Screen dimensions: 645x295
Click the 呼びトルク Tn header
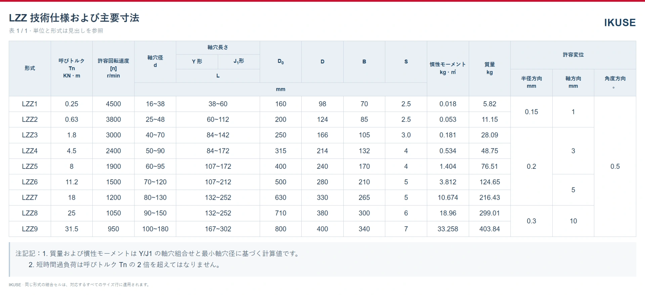(72, 68)
